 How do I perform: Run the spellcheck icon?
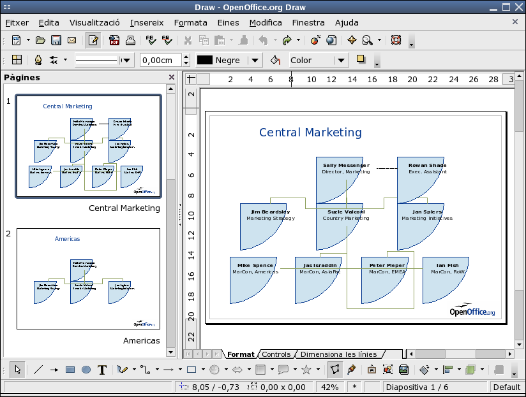click(151, 41)
